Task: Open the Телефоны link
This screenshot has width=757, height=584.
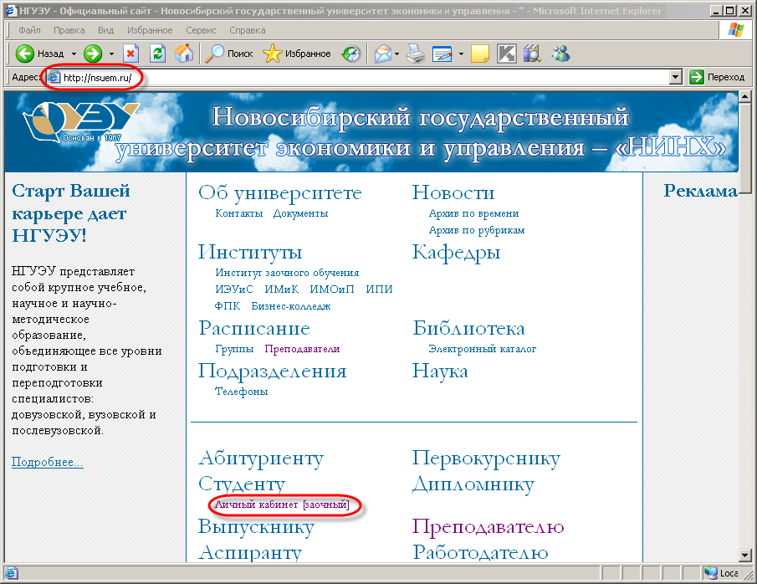Action: pos(242,392)
